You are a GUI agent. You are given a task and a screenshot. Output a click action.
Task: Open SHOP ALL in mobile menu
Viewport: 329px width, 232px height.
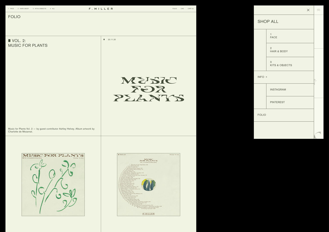268,22
